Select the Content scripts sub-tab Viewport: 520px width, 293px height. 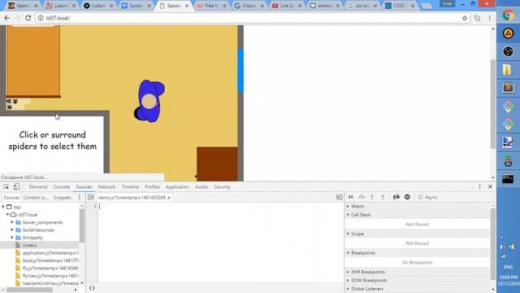36,197
